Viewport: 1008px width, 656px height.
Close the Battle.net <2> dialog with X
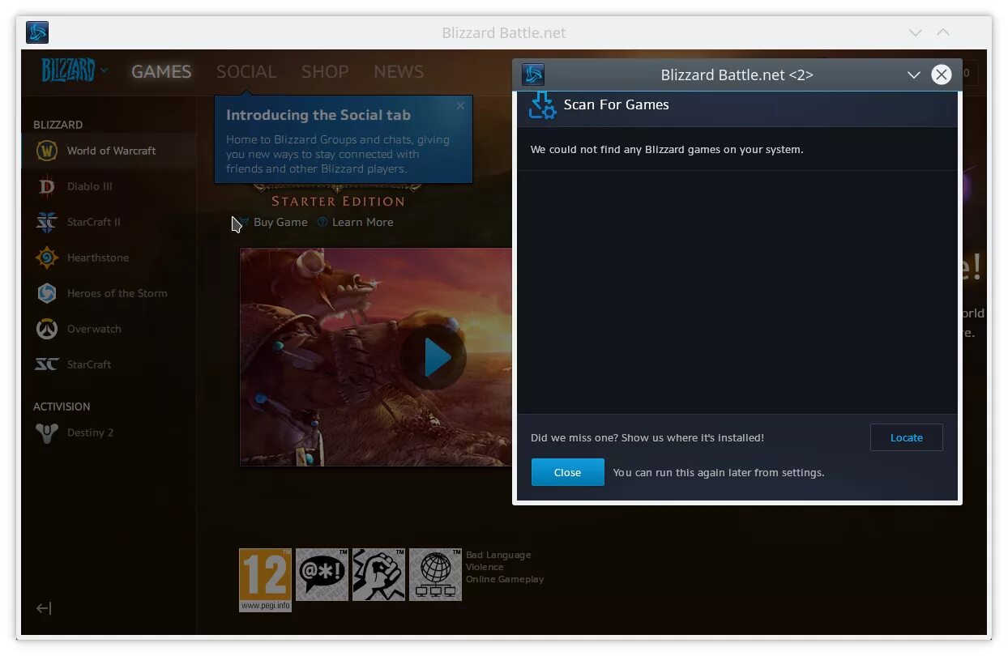pos(941,75)
